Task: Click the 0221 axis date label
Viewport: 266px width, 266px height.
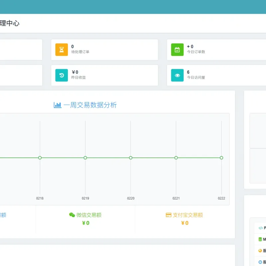Action: point(176,198)
